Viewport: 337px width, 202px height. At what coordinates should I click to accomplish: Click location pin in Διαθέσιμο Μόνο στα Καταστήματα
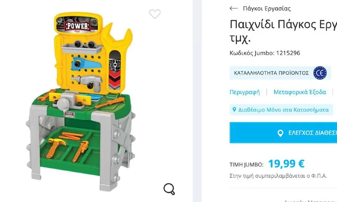click(x=234, y=110)
